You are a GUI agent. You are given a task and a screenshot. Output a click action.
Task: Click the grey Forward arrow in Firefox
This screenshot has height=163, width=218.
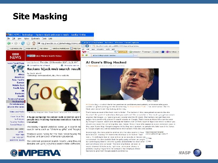16,43
